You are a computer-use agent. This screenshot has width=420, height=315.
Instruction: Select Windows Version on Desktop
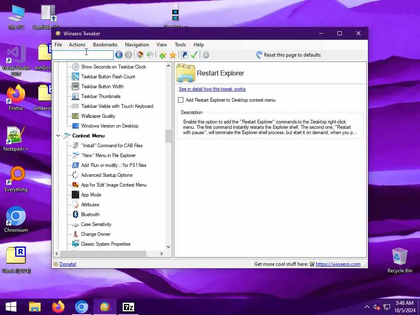(110, 126)
